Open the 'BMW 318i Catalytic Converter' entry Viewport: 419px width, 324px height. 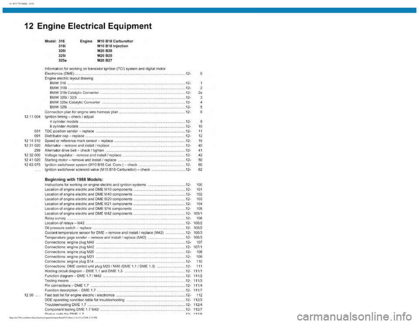pos(126,93)
